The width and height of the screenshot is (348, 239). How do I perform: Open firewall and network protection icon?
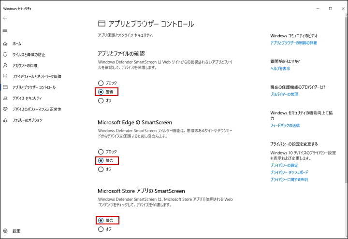(5, 76)
